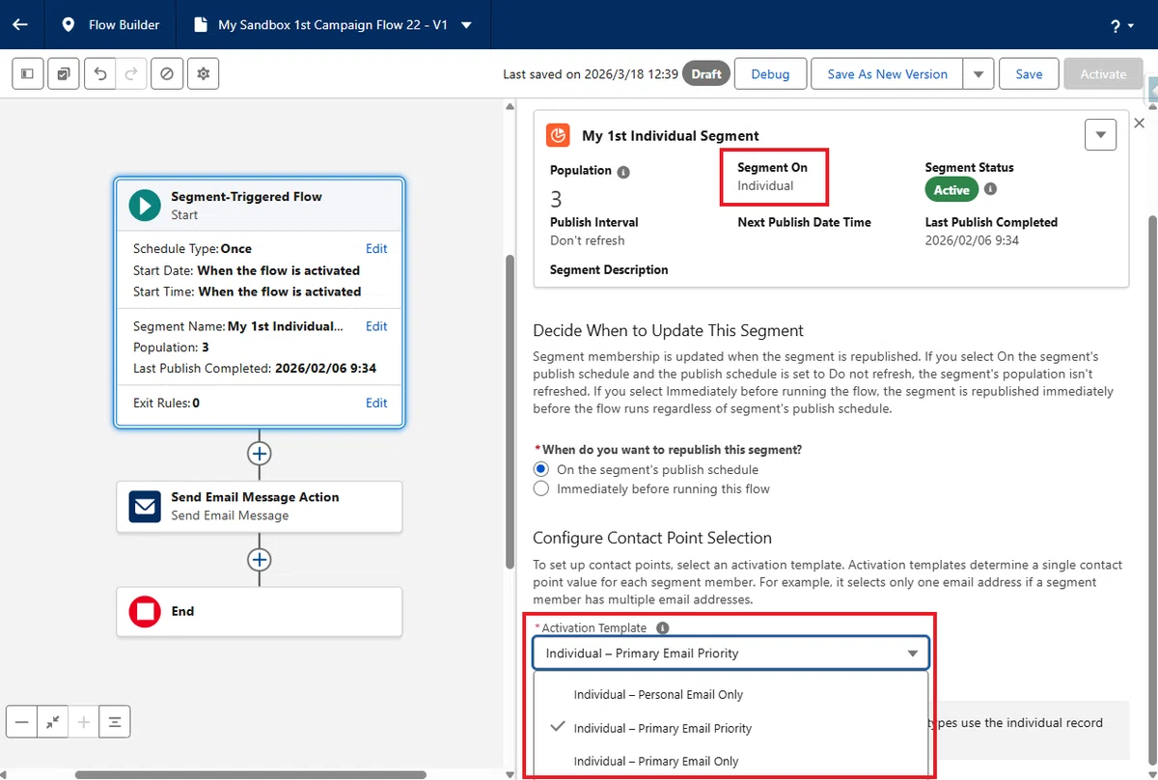Click Save As New Version button

point(887,73)
